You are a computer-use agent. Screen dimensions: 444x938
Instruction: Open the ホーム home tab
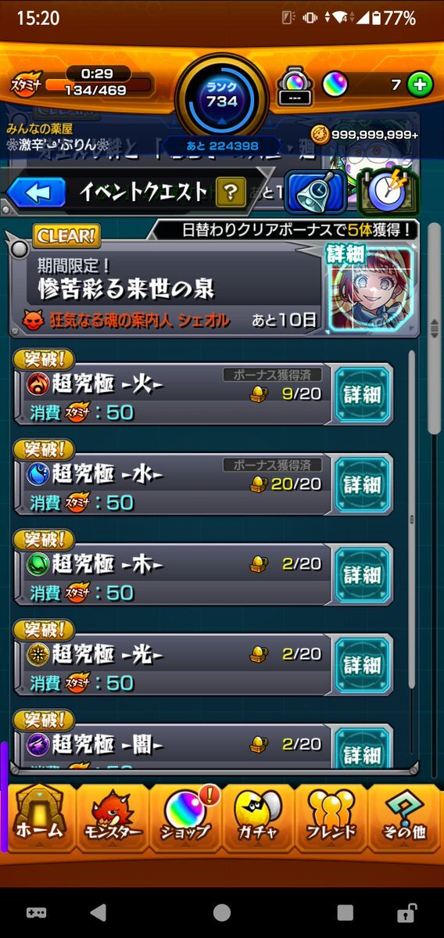coord(39,818)
